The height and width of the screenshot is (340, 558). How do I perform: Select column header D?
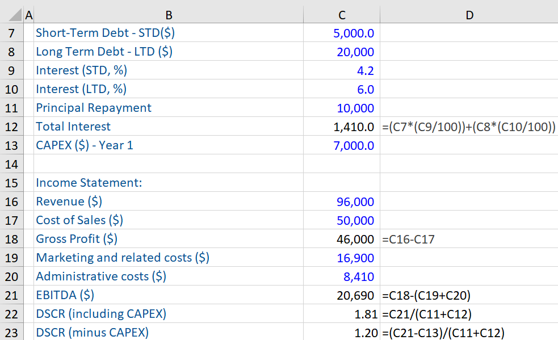click(x=469, y=14)
